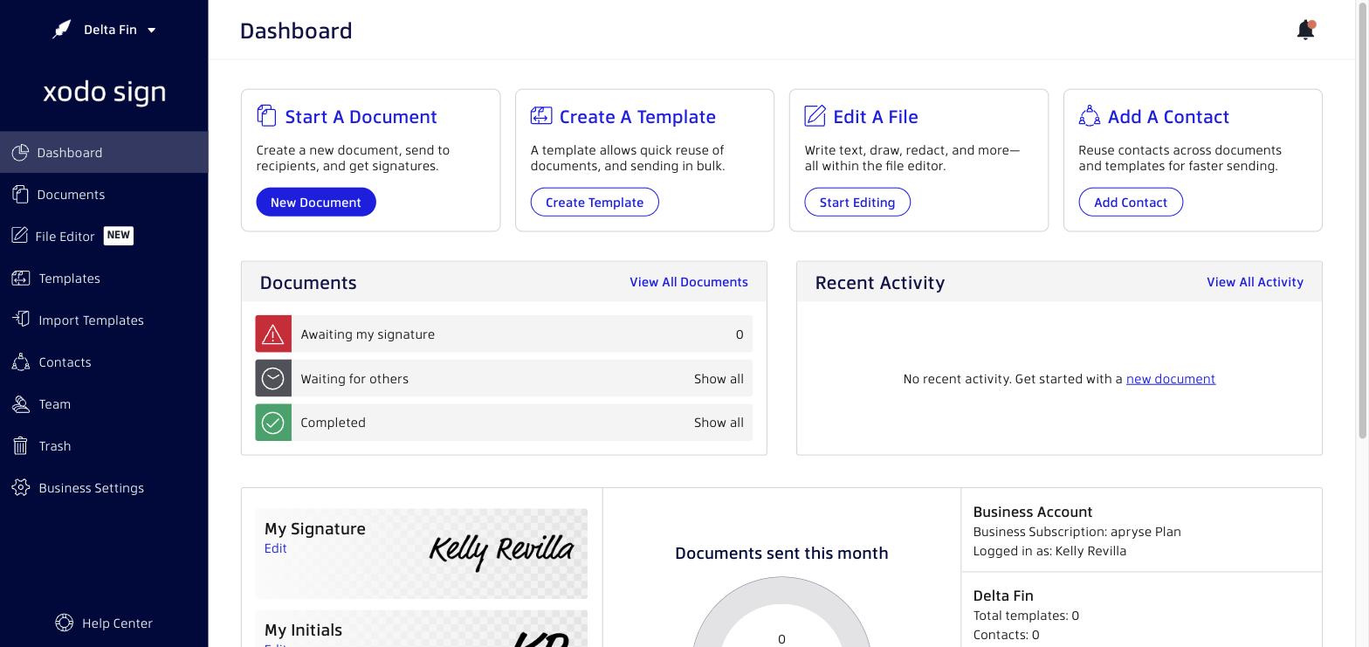Click Show all for Completed
Viewport: 1369px width, 647px height.
pyautogui.click(x=719, y=423)
